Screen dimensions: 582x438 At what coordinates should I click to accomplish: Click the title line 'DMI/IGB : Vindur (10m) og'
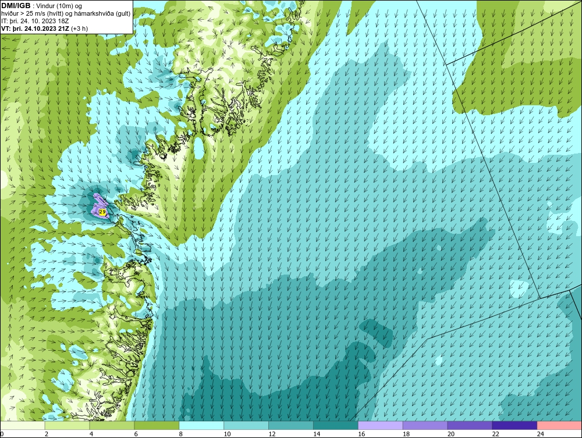coord(41,6)
